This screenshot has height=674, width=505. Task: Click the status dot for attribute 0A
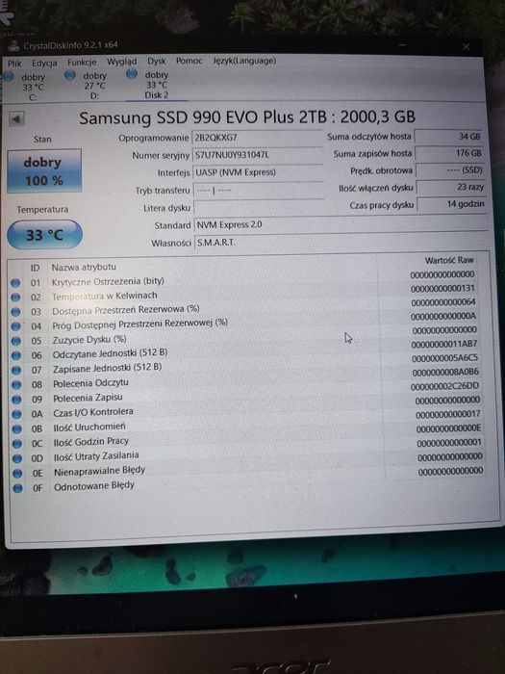(x=16, y=414)
